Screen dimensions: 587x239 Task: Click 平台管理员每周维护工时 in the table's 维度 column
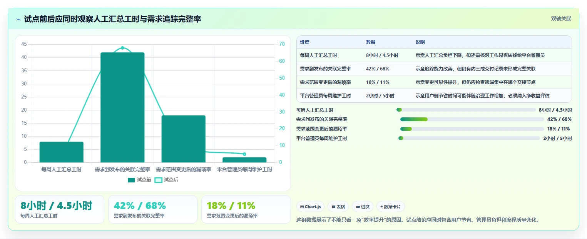tap(325, 96)
